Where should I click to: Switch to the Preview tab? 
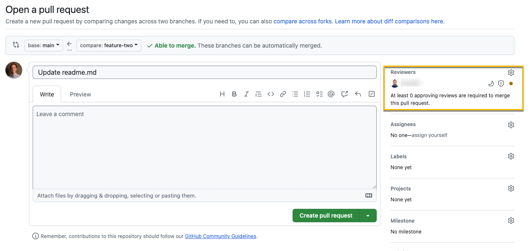coord(80,94)
